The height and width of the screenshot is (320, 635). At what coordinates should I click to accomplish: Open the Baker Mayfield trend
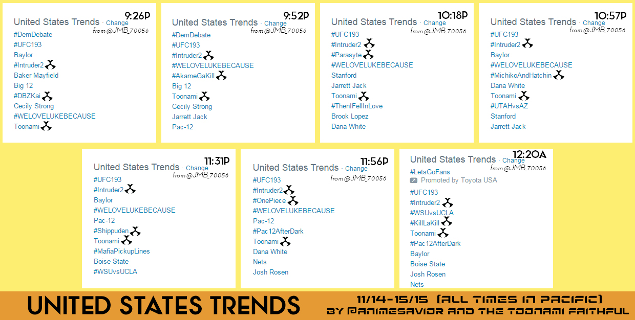click(36, 75)
